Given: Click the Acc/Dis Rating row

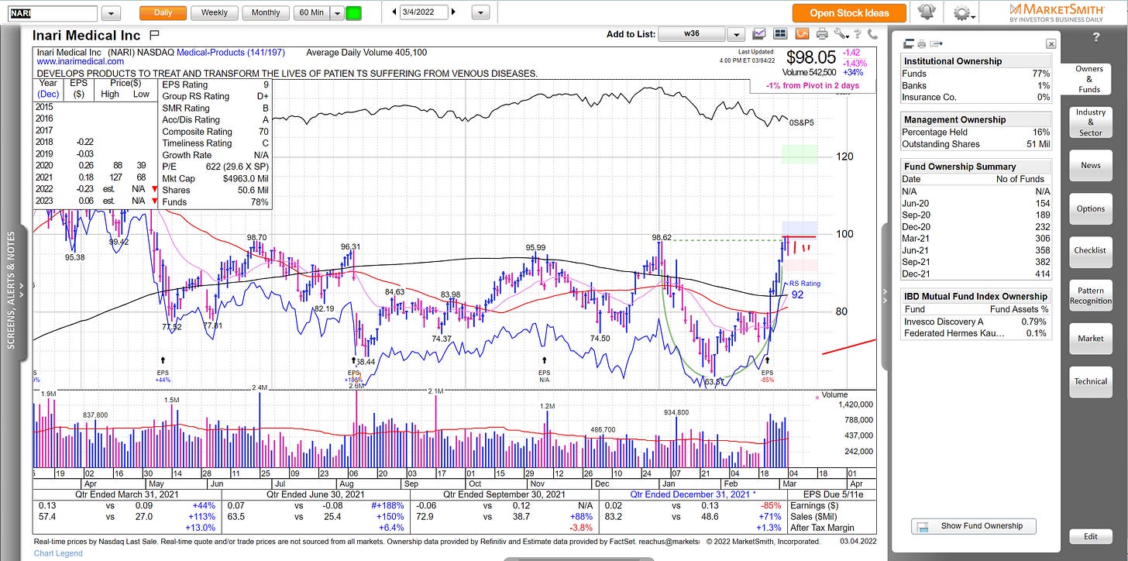Looking at the screenshot, I should point(215,119).
